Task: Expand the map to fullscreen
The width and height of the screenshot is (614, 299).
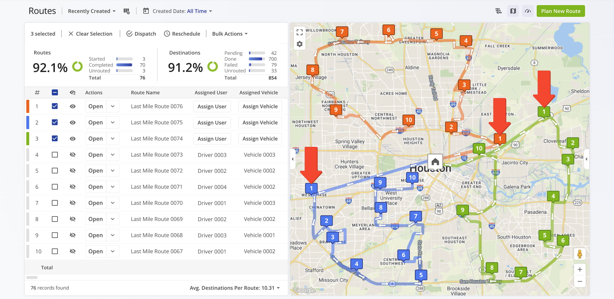Action: click(300, 32)
